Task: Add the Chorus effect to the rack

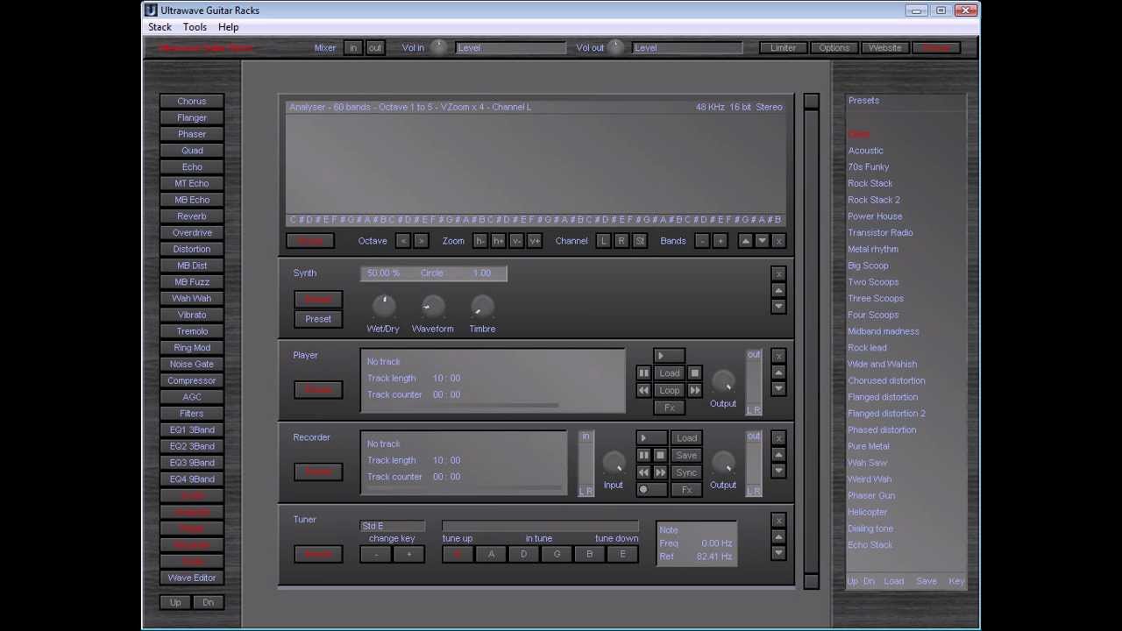Action: (191, 102)
